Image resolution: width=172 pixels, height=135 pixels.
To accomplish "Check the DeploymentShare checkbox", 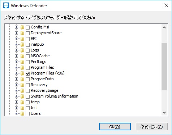I will point(27,33).
